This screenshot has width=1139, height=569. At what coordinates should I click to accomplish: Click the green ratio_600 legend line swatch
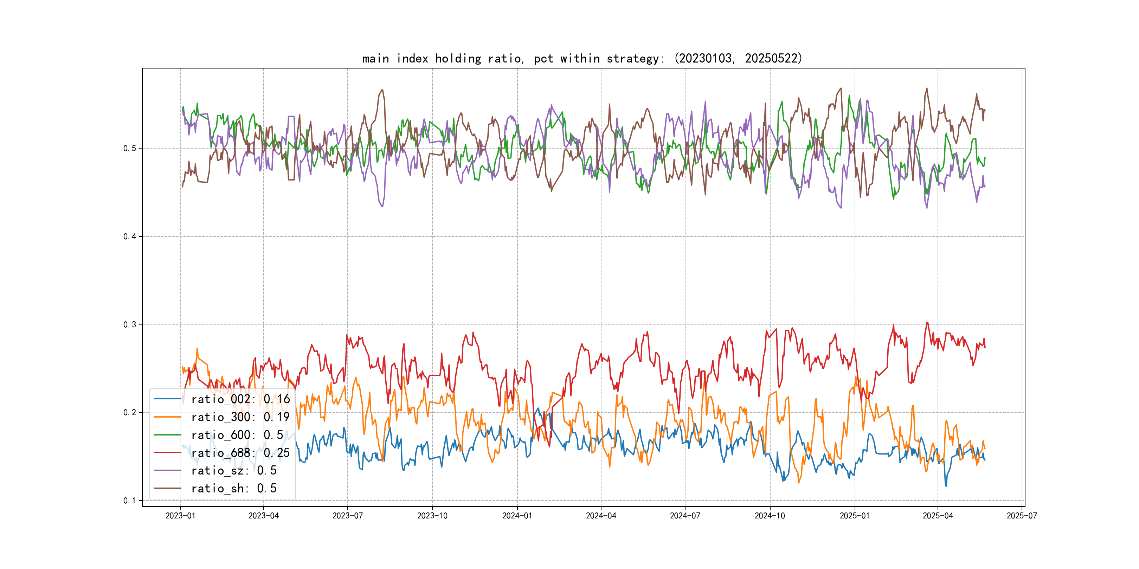click(x=168, y=435)
